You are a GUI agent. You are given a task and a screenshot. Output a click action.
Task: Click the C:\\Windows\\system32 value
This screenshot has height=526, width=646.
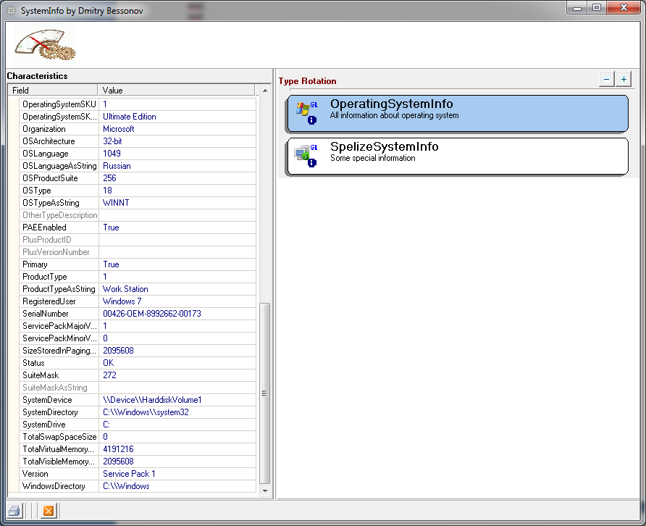(146, 413)
